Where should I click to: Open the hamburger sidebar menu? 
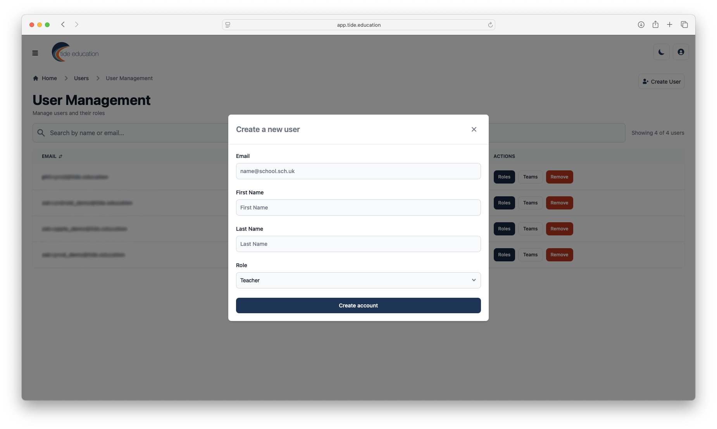pyautogui.click(x=35, y=53)
